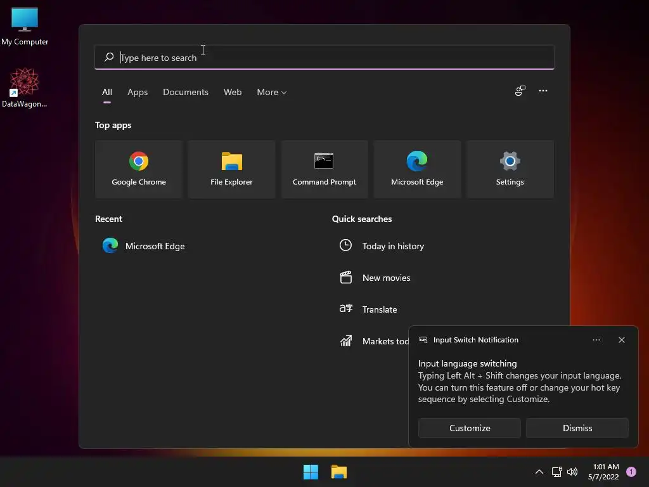Open Markets today quick search
649x487 pixels.
[373, 341]
